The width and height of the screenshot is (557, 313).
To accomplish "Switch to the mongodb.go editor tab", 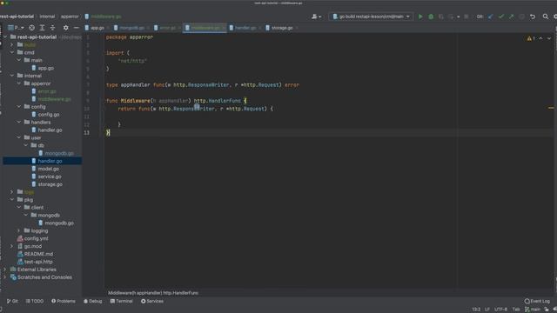I will (131, 28).
